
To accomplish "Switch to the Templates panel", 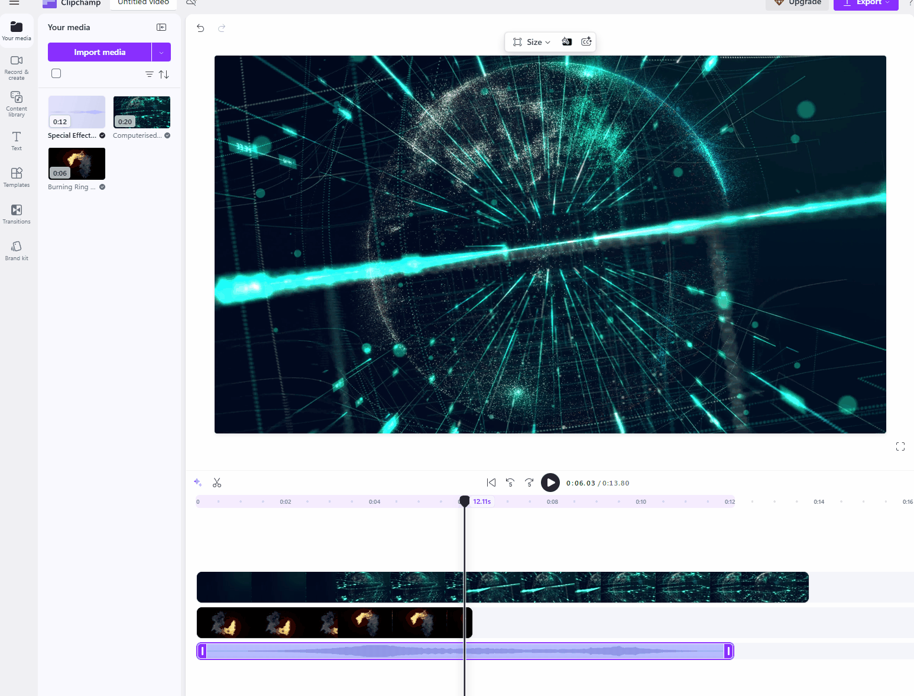I will tap(16, 177).
